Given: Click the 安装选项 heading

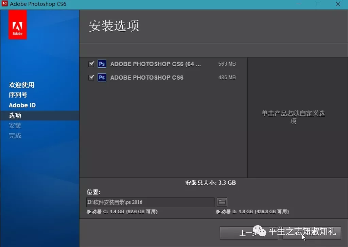Looking at the screenshot, I should (x=114, y=26).
